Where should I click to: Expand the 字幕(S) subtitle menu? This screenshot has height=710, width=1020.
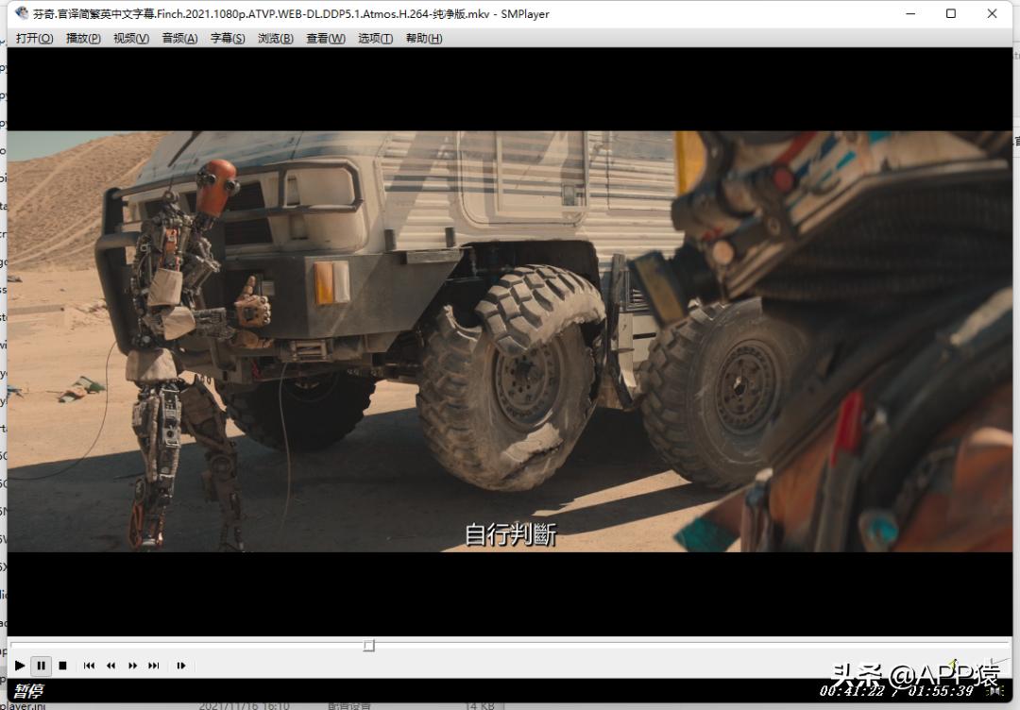pos(228,39)
